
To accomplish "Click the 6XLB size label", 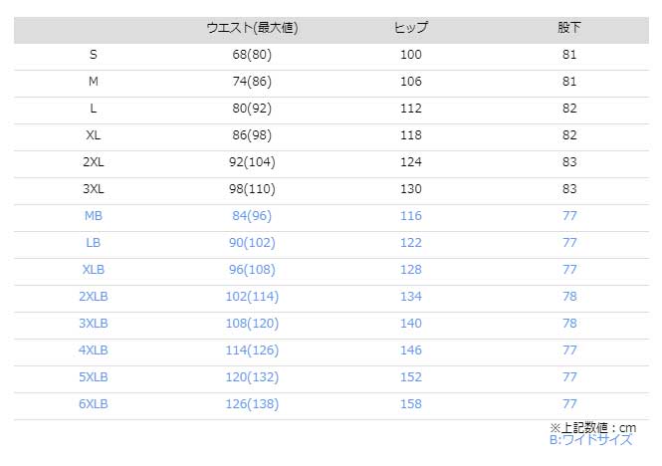I will pyautogui.click(x=94, y=404).
